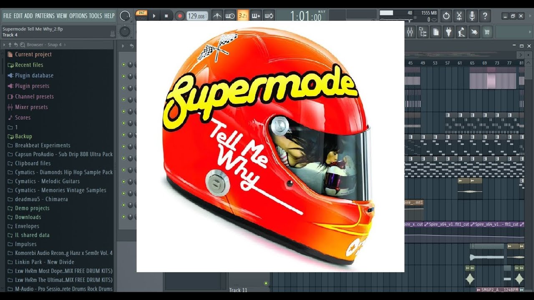This screenshot has height=300, width=534.
Task: Click the 1:01:00 song position display
Action: [x=306, y=17]
